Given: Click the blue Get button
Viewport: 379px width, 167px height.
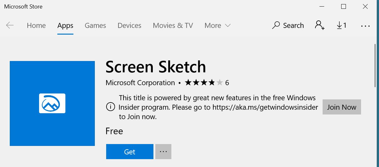Looking at the screenshot, I should point(130,152).
